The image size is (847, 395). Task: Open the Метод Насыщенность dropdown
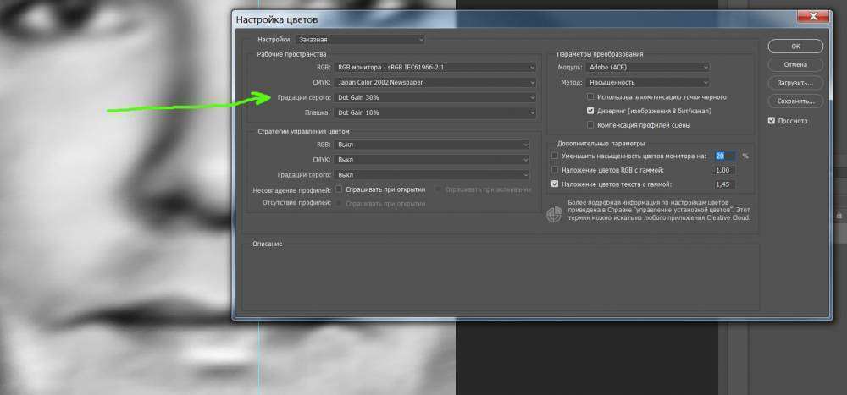[646, 82]
